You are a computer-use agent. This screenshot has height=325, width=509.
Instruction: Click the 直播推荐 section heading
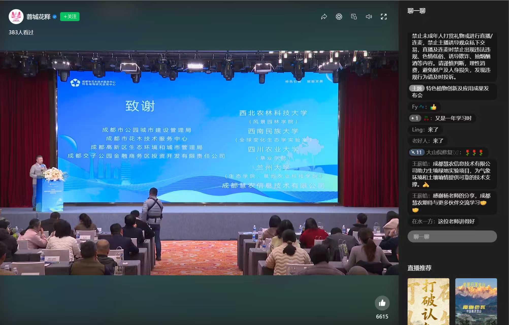click(x=419, y=268)
